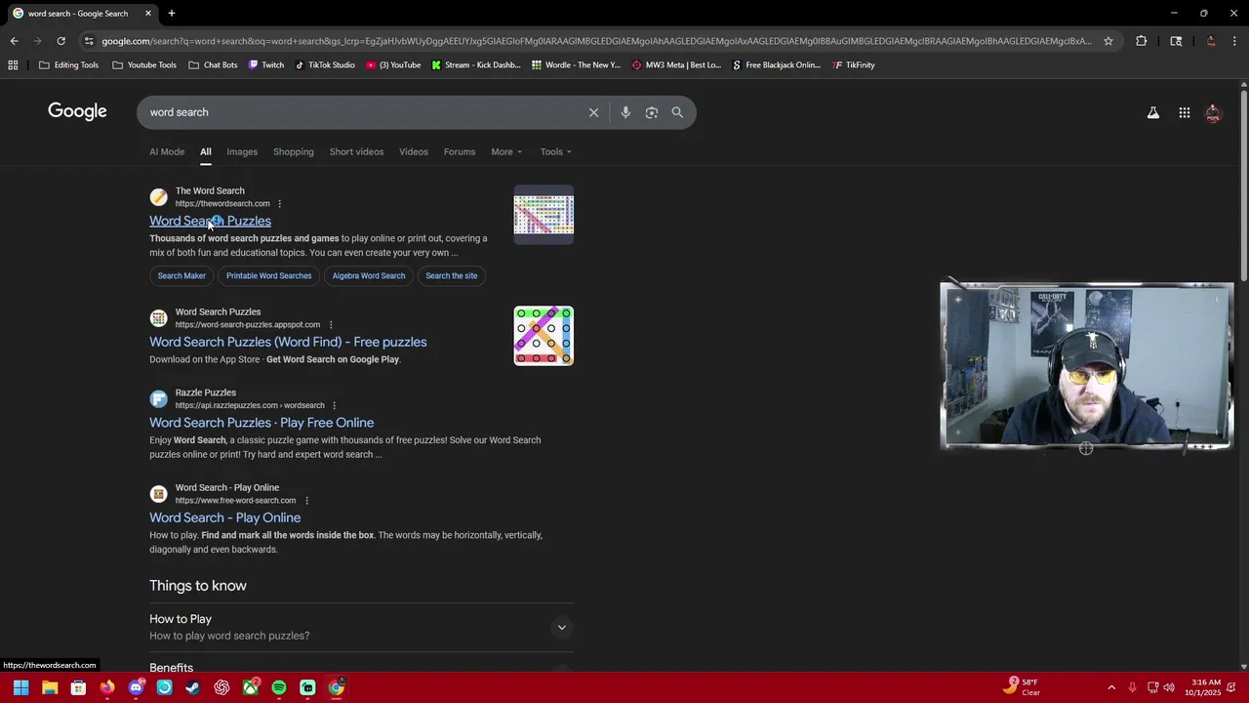
Task: Show hidden system tray icons
Action: pyautogui.click(x=1110, y=687)
